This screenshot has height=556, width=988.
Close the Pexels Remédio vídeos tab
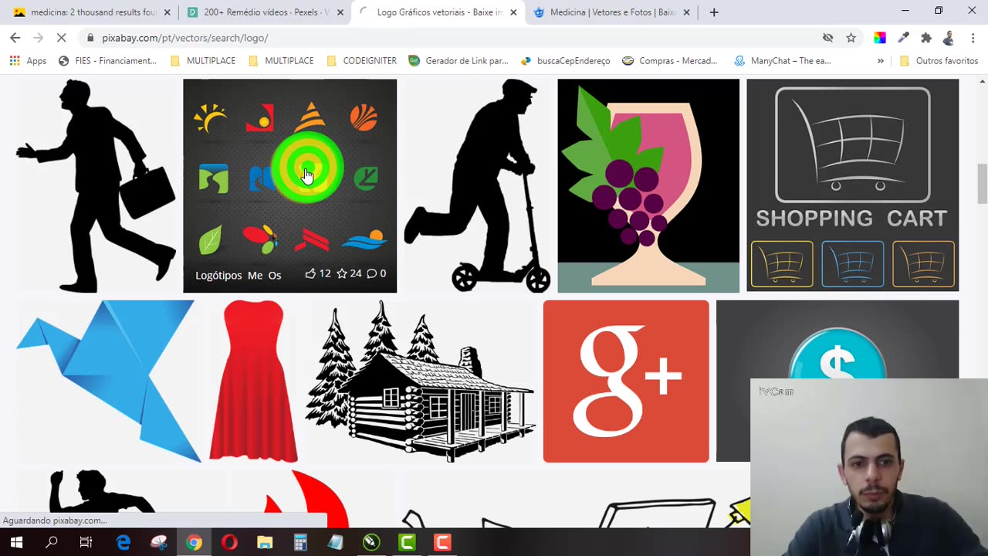coord(340,12)
